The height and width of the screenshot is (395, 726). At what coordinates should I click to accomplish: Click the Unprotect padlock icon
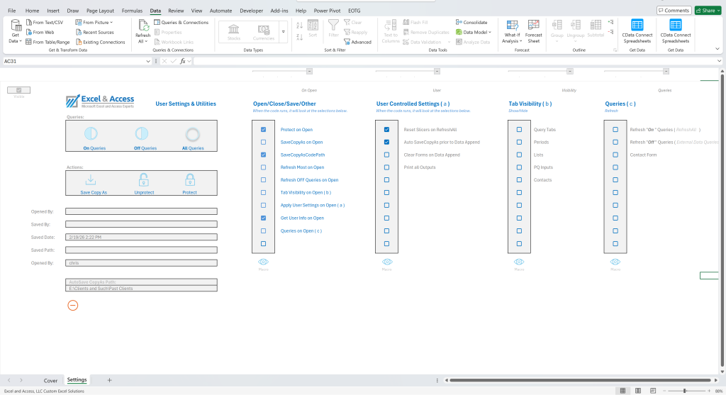tap(143, 179)
